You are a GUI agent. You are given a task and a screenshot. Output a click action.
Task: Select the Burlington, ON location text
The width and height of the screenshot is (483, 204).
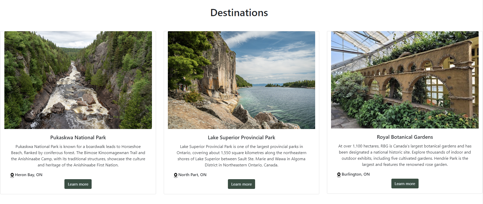point(355,174)
